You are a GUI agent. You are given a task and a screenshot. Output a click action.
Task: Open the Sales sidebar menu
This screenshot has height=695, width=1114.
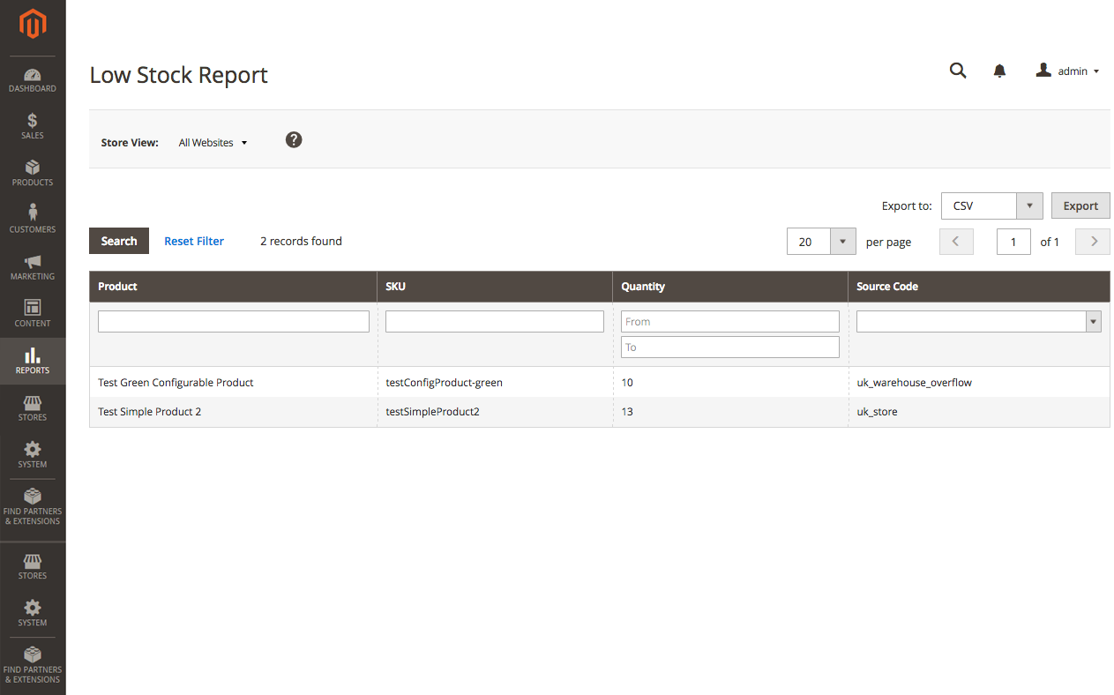tap(33, 126)
